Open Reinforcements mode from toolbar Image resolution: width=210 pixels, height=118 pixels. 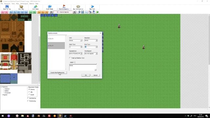coord(64,7)
